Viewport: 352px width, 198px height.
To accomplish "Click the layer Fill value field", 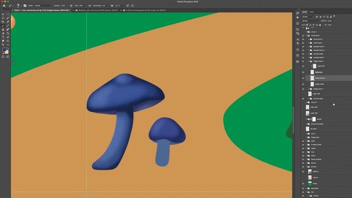I will (329, 25).
